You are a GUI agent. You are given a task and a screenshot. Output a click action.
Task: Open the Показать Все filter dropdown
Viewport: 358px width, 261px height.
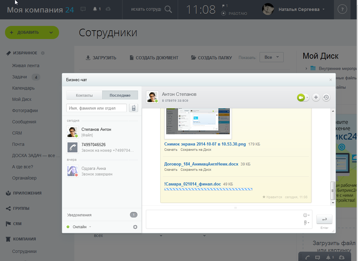(271, 57)
